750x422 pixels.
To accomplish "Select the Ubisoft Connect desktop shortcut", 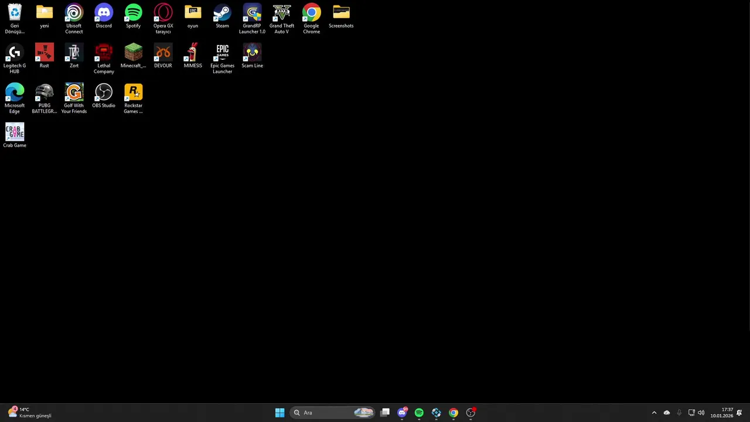I will pyautogui.click(x=74, y=19).
